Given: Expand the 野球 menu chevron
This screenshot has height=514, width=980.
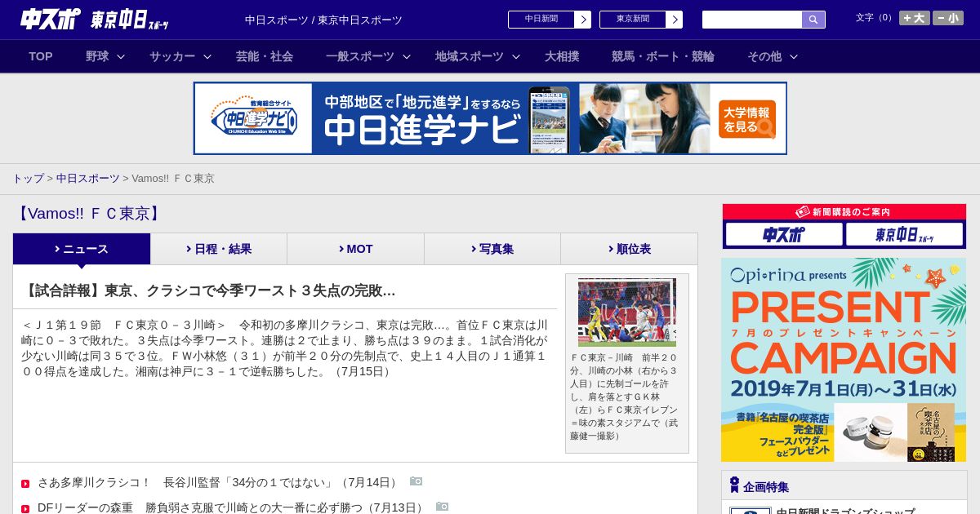Looking at the screenshot, I should [x=121, y=57].
